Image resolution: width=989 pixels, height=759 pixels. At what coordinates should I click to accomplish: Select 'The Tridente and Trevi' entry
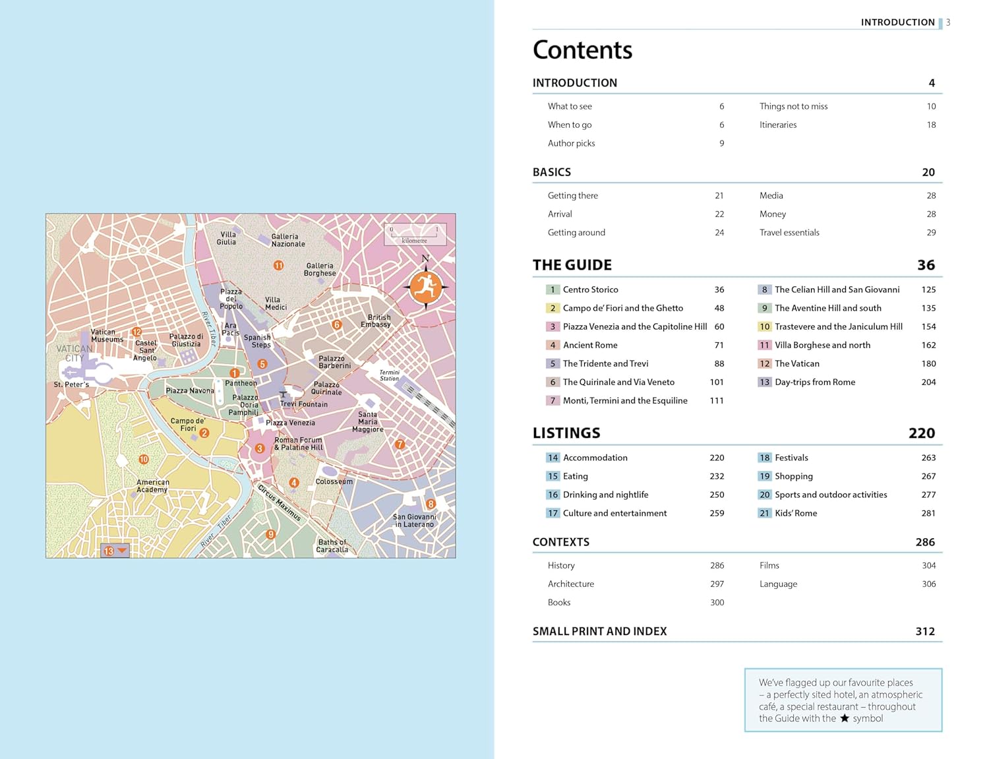pyautogui.click(x=606, y=363)
